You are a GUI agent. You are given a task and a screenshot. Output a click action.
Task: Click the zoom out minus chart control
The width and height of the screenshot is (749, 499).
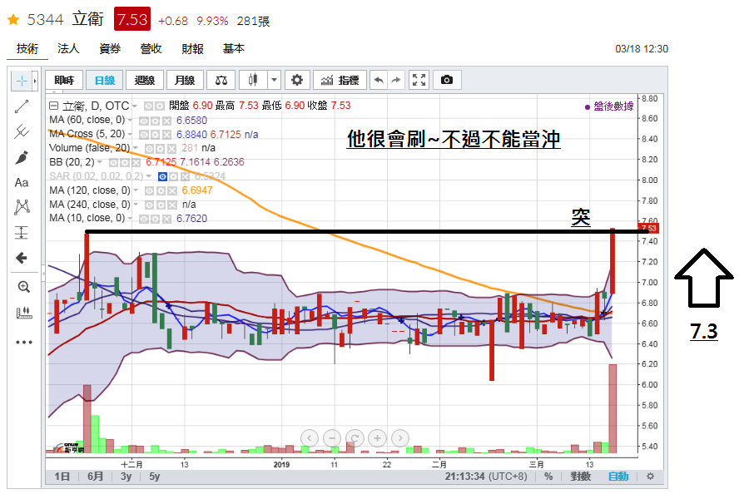pyautogui.click(x=332, y=438)
